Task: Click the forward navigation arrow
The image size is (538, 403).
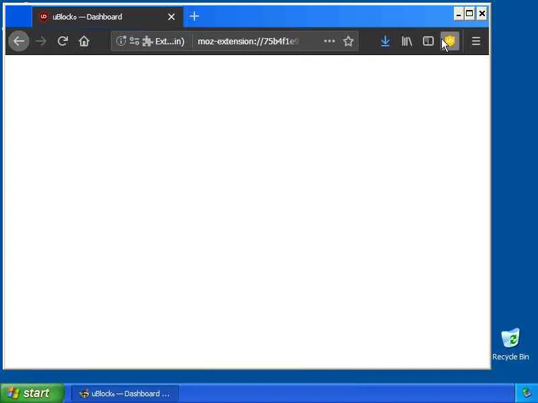Action: coord(41,41)
